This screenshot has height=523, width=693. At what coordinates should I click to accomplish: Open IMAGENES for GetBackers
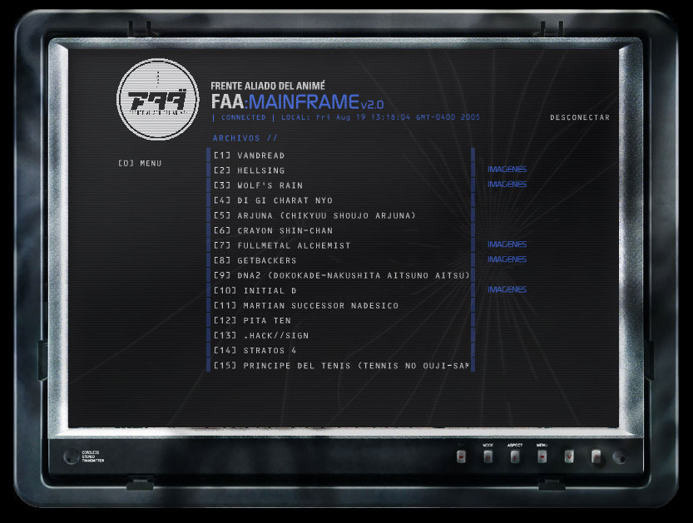point(507,259)
